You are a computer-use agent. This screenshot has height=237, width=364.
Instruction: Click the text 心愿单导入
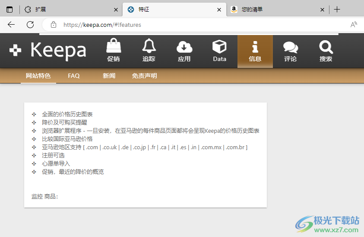[56, 163]
